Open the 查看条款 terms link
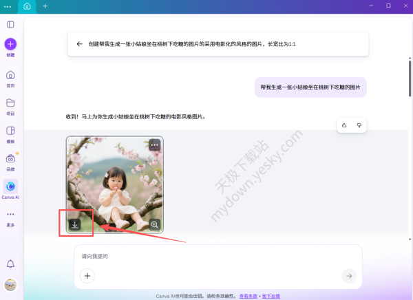This screenshot has height=300, width=413. 248,295
